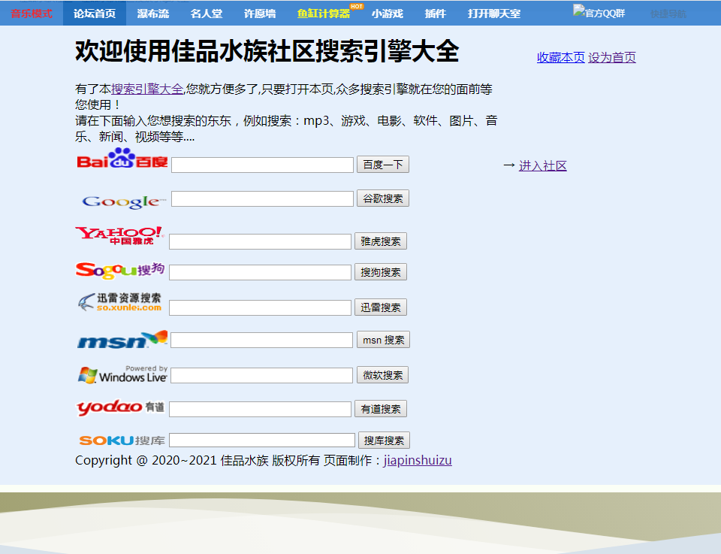
Task: Focus the Yahoo search input field
Action: click(x=261, y=241)
